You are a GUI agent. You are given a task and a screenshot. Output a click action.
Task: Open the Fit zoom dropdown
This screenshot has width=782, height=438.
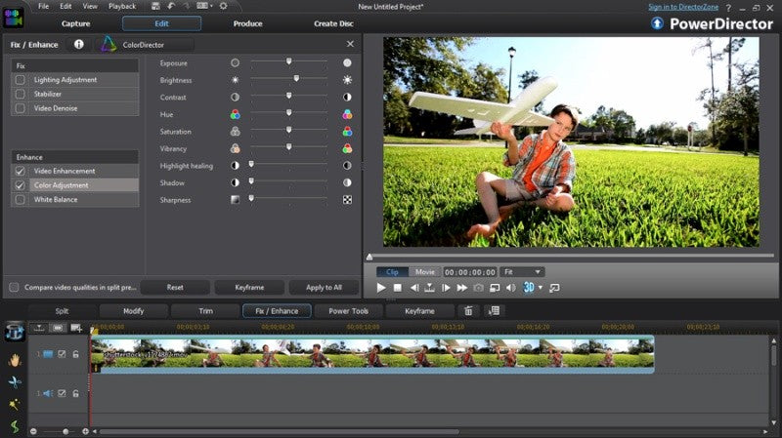click(x=522, y=272)
